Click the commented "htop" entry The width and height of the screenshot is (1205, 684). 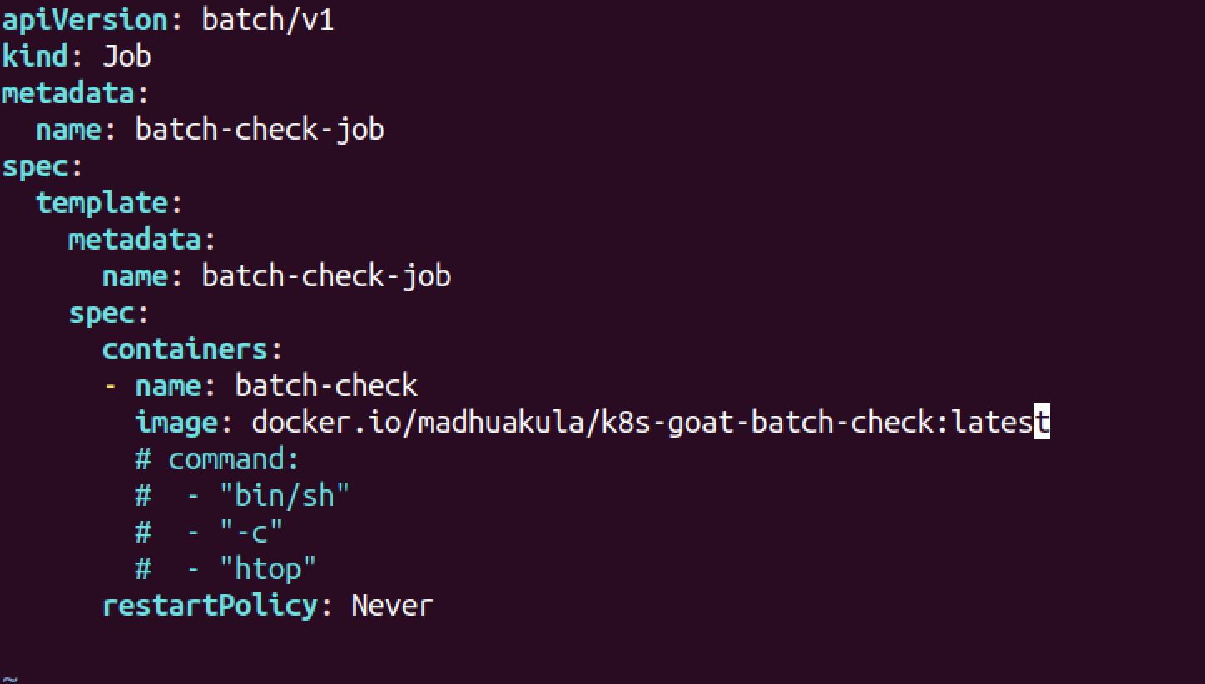[267, 569]
